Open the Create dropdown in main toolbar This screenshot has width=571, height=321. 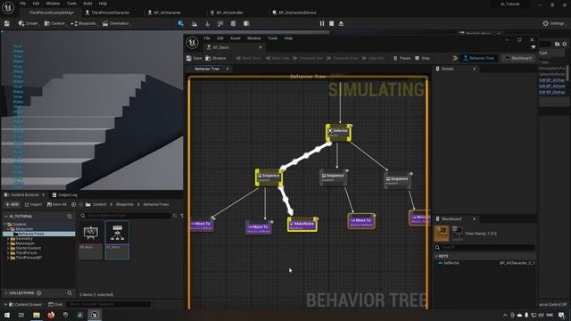[x=28, y=24]
